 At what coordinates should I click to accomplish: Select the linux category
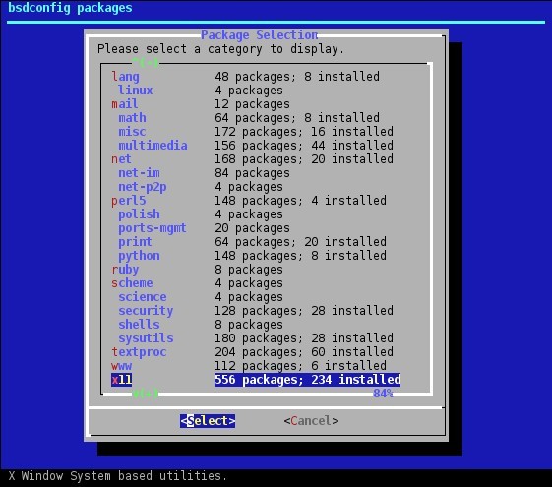click(x=135, y=91)
